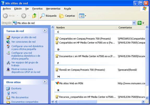The width and height of the screenshot is (150, 105).
Task: Click the Mi PC computer icon
Action: click(8, 93)
